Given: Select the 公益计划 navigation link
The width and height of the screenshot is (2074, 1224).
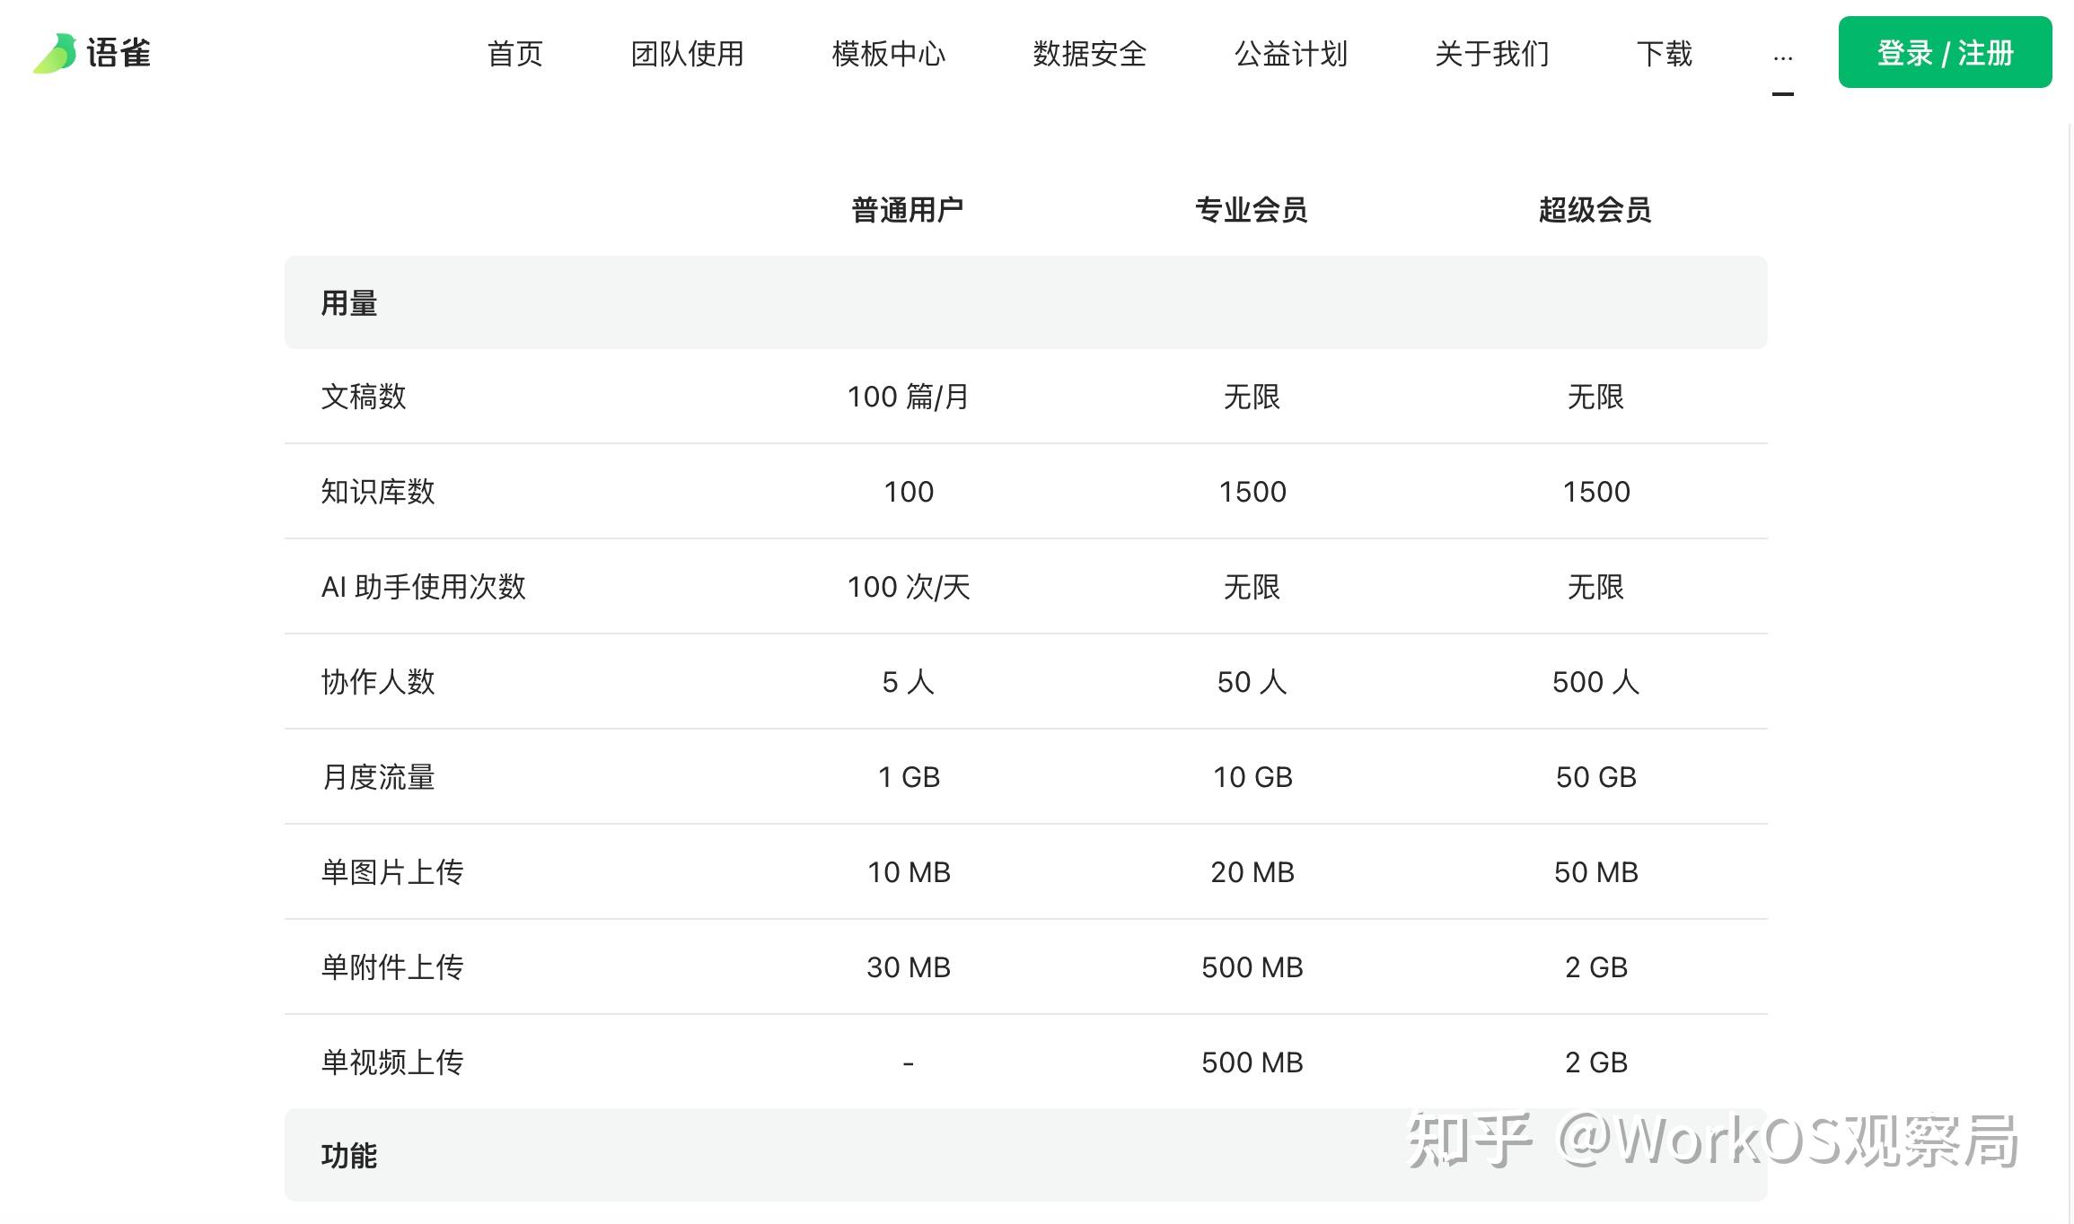Looking at the screenshot, I should coord(1290,54).
